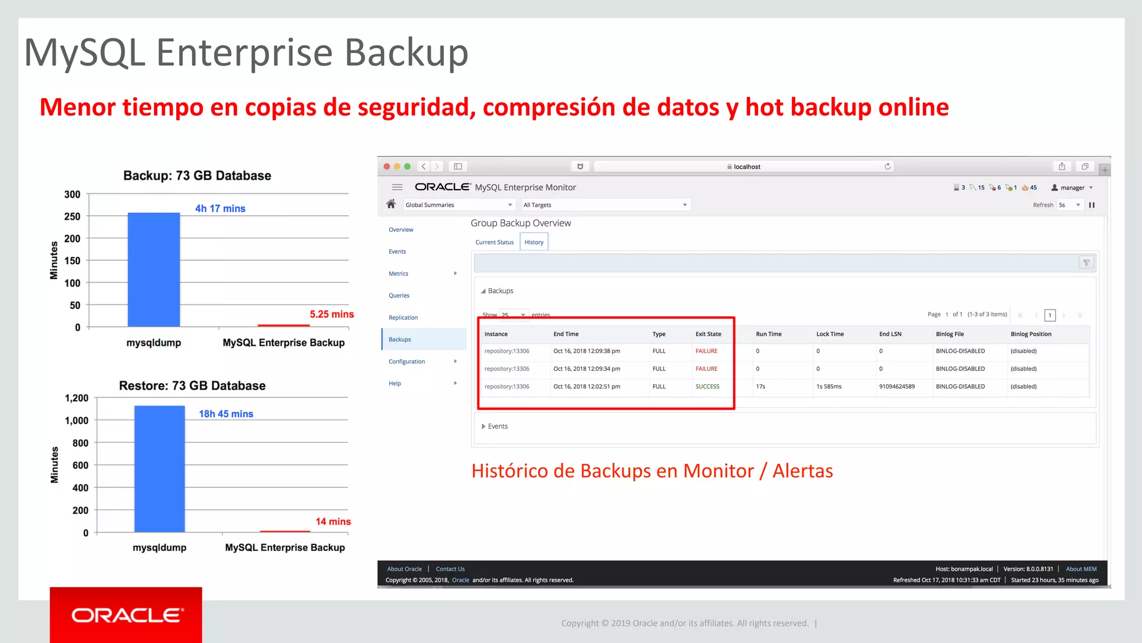This screenshot has width=1142, height=643.
Task: Click FAILURE in the 12:09:34 pm row
Action: tap(706, 369)
